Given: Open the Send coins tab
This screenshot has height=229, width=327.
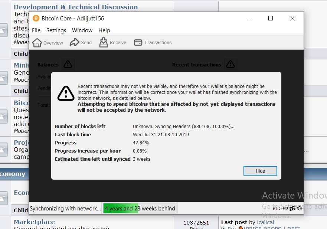Looking at the screenshot, I should pos(81,42).
